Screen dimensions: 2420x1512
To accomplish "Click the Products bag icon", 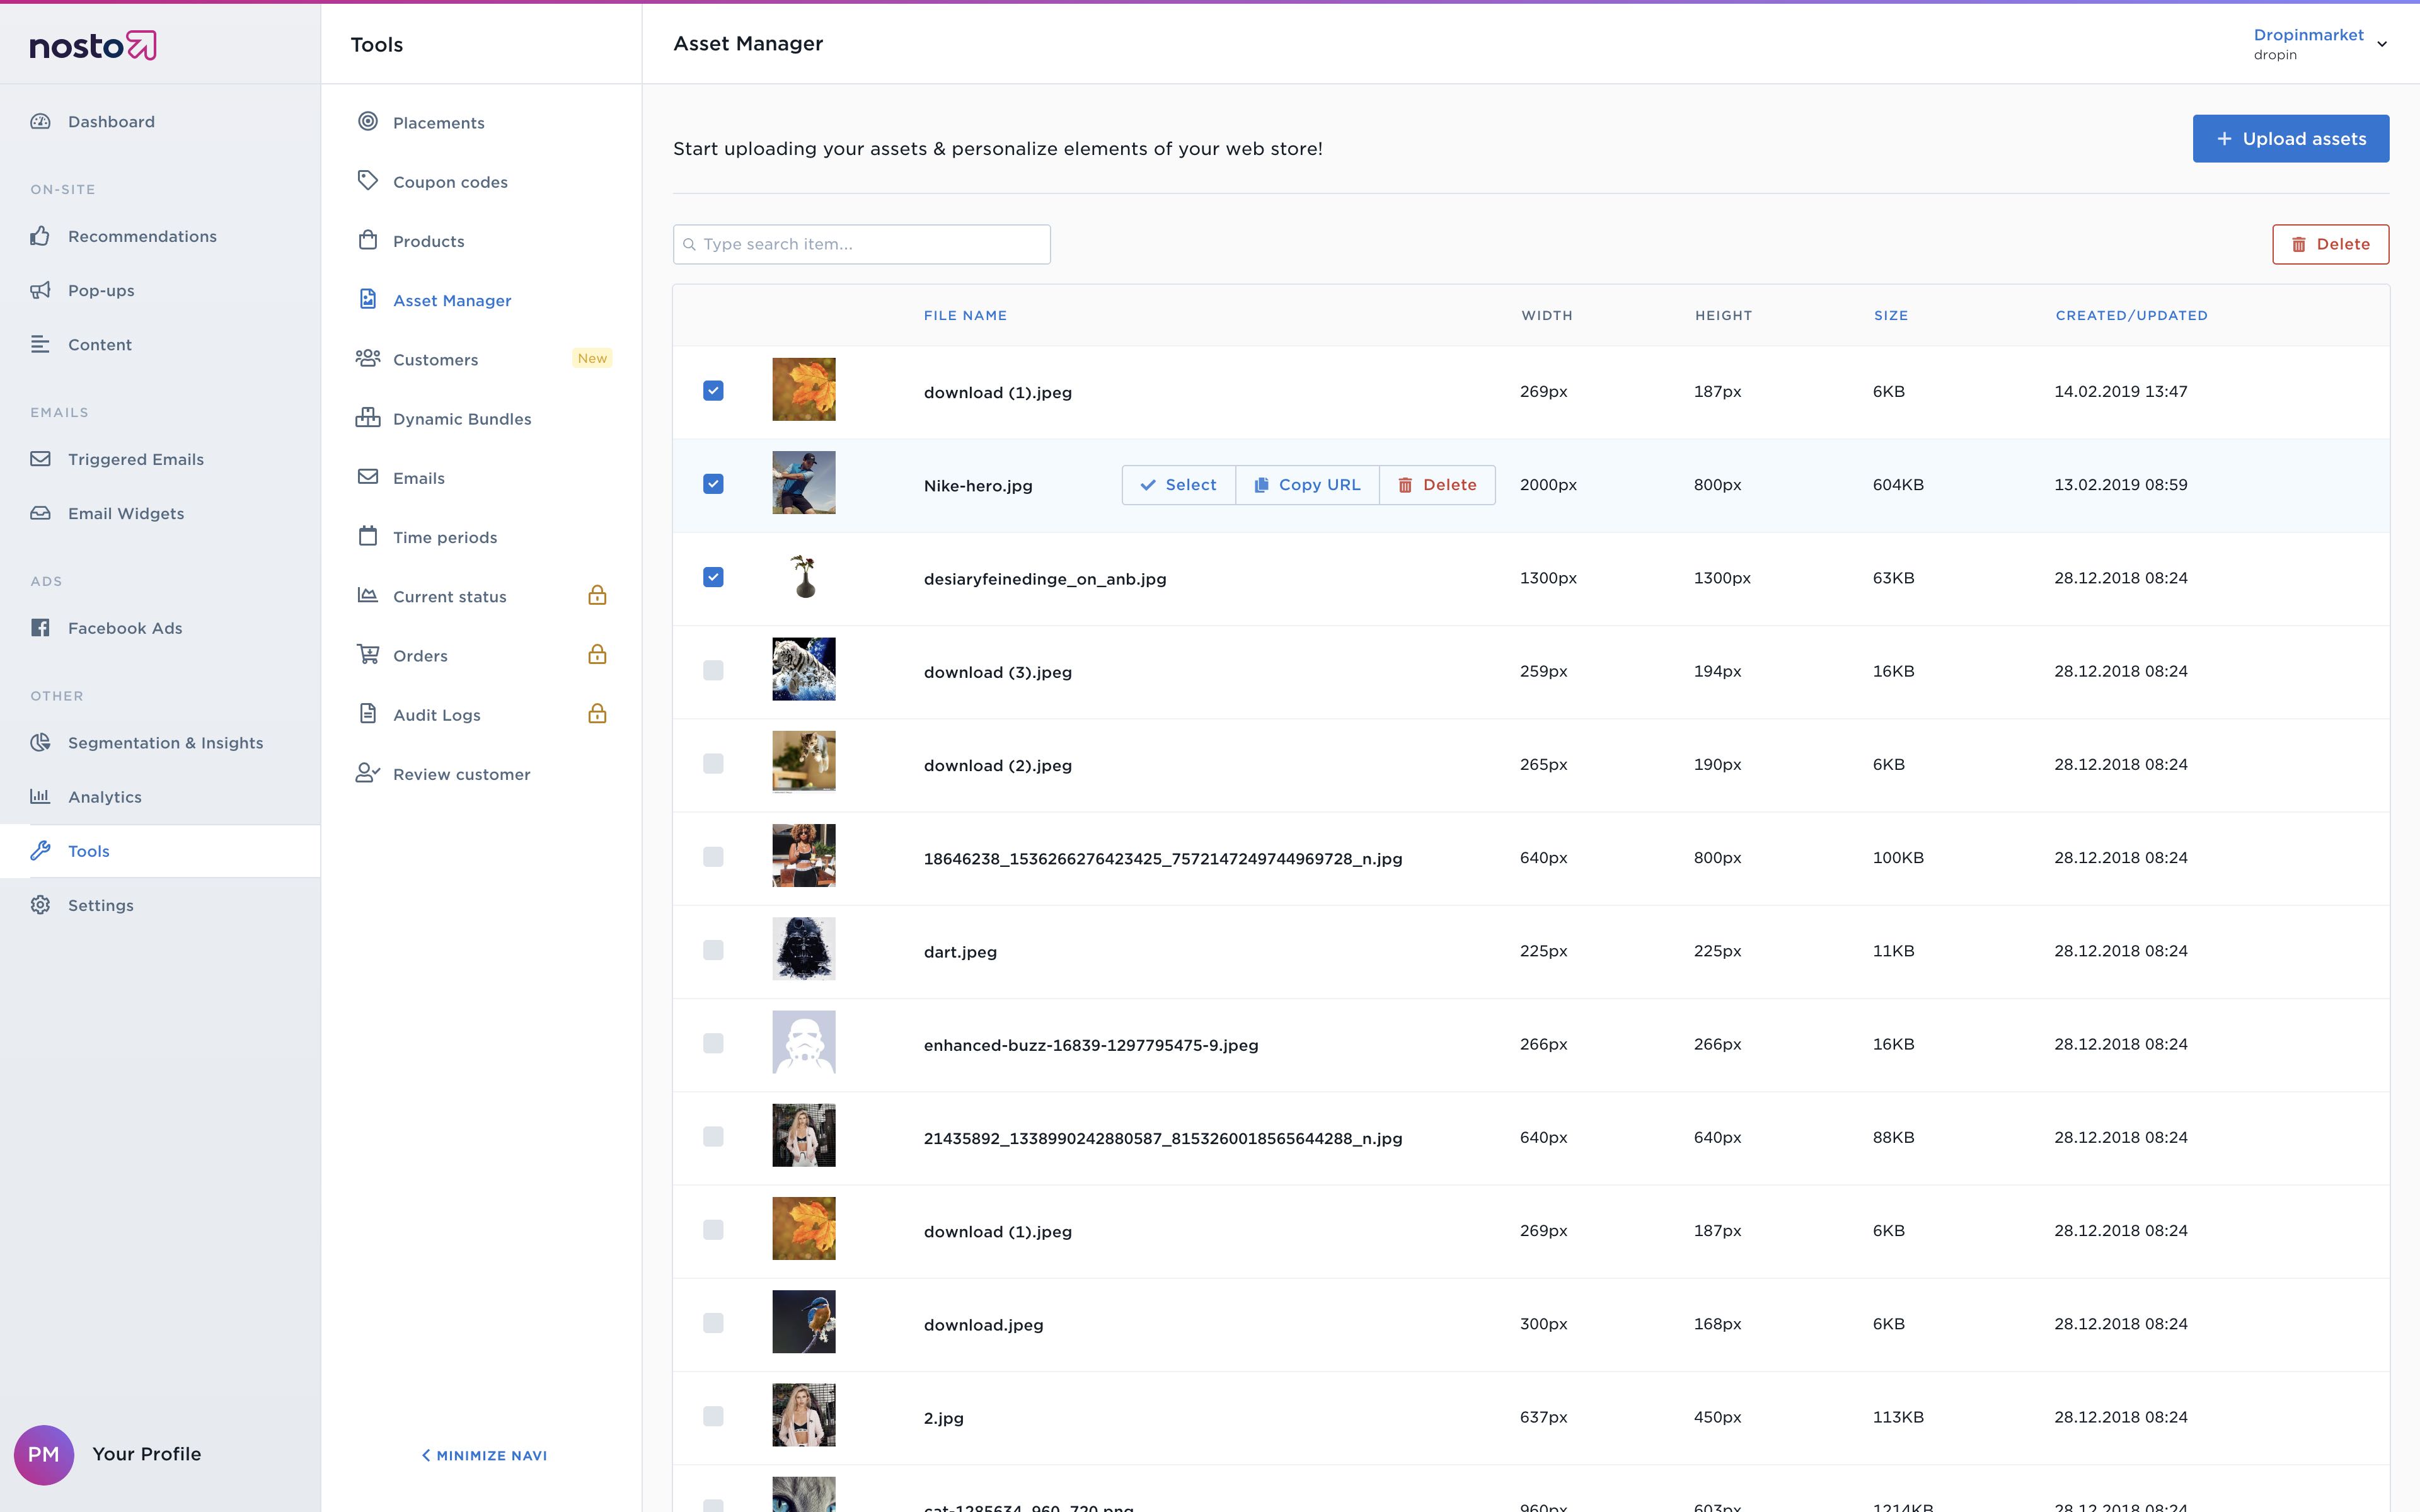I will coord(368,240).
